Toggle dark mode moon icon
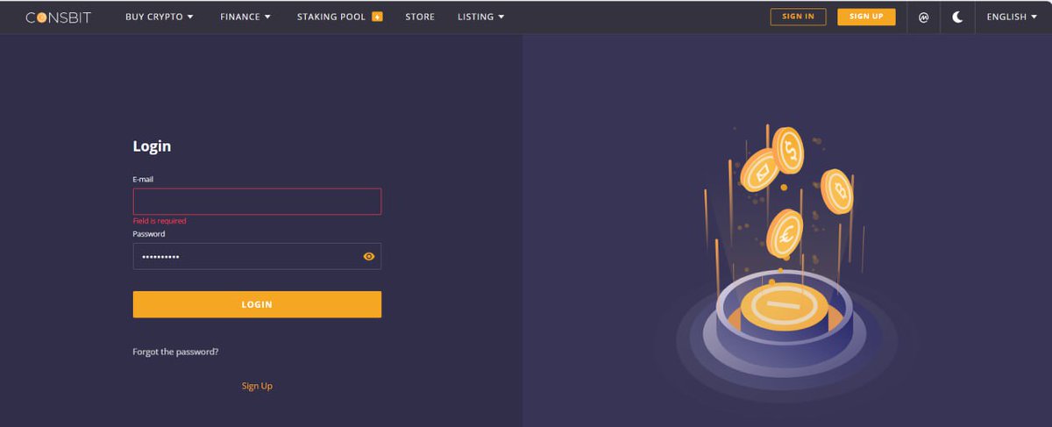The width and height of the screenshot is (1052, 427). 957,17
